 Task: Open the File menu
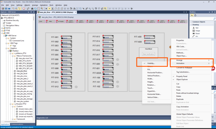pyautogui.click(x=3, y=5)
